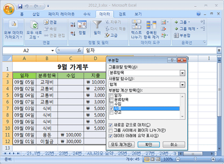
Task: Open the Name Box dropdown arrow
Action: pos(52,50)
